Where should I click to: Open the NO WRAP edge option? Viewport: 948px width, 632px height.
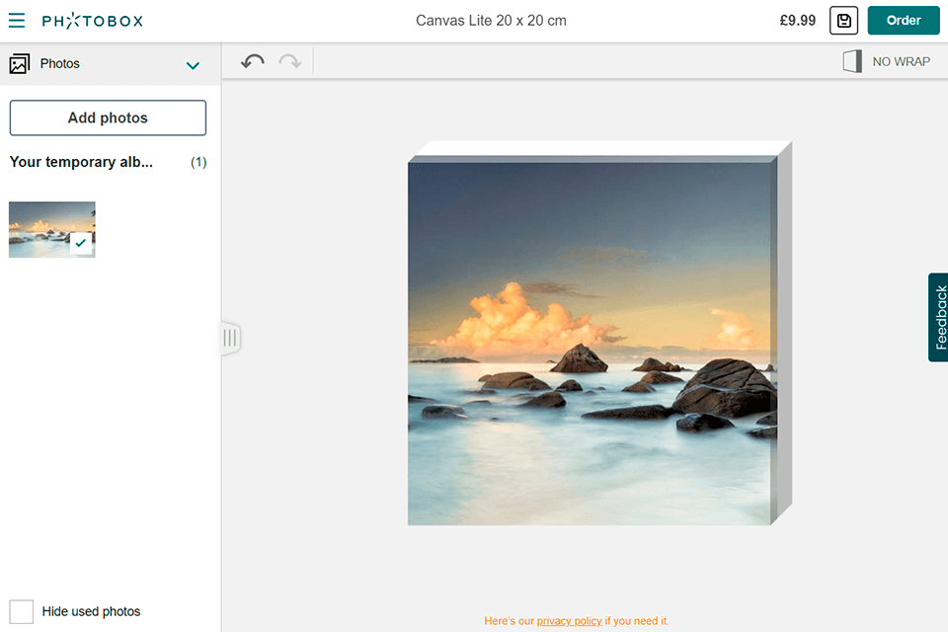coord(887,61)
